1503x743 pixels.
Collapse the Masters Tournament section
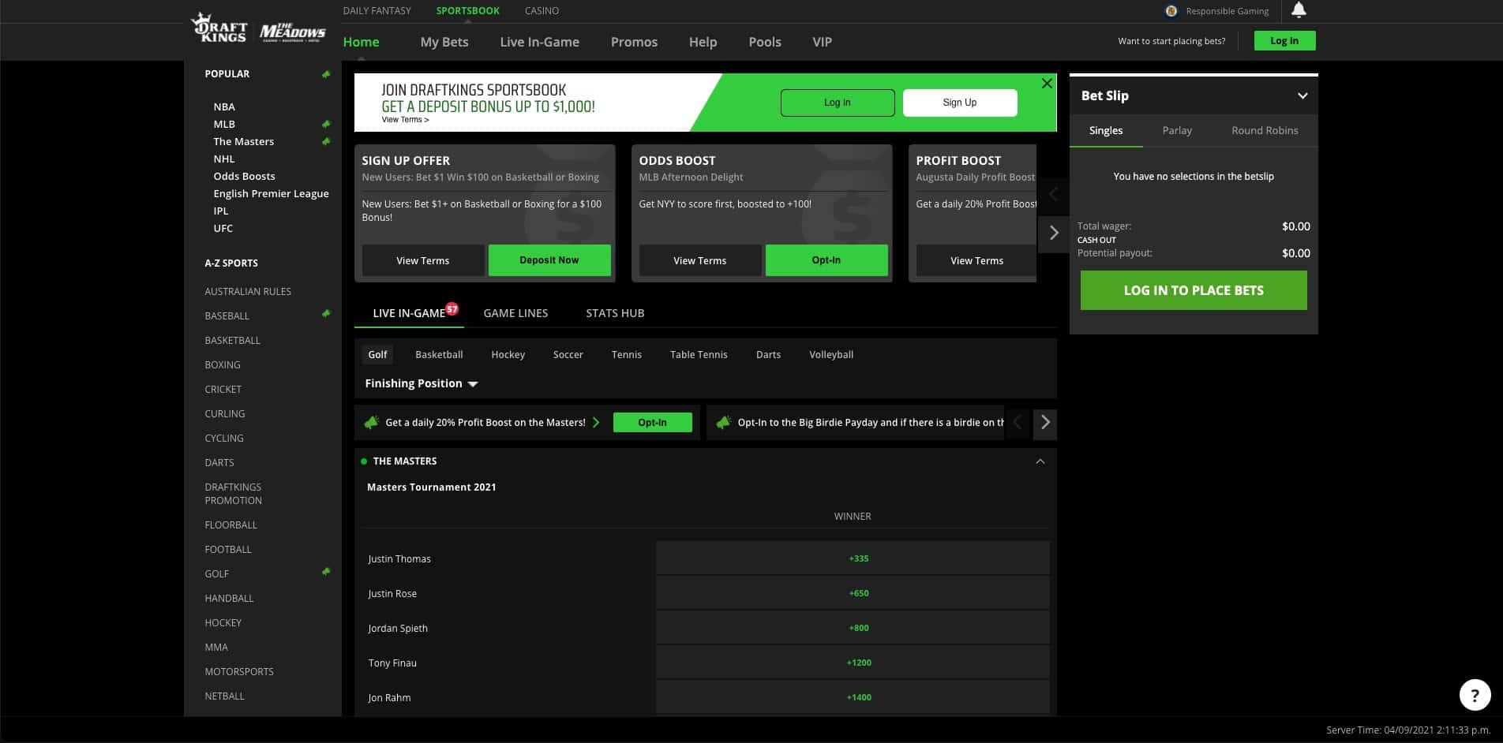pos(1040,461)
